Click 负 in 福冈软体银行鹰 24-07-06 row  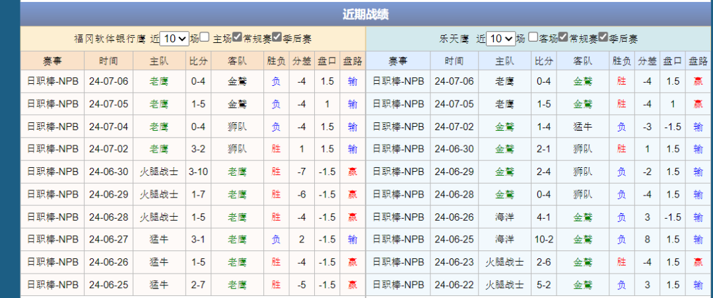click(x=276, y=81)
